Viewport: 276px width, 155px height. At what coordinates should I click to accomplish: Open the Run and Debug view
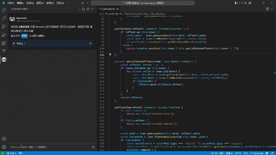pos(4,35)
